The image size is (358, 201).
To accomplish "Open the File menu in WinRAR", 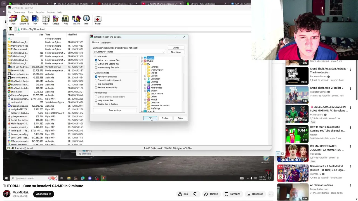I will coord(9,13).
